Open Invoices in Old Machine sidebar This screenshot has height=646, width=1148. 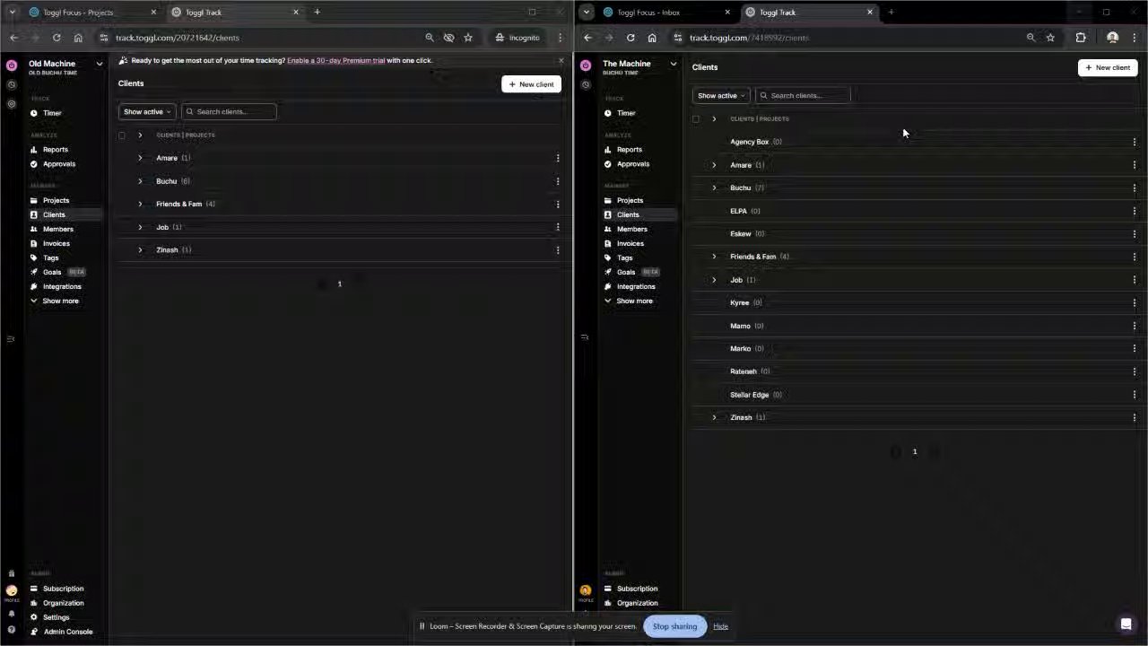pos(56,243)
